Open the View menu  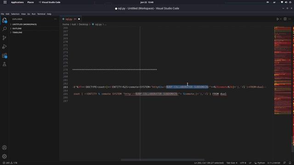(23, 14)
